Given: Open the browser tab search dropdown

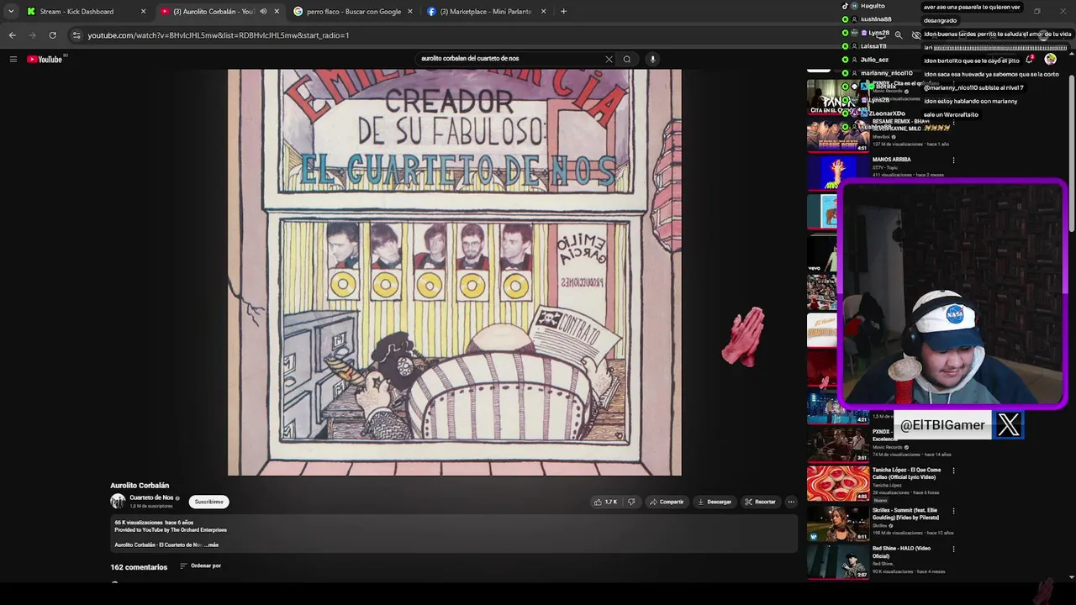Looking at the screenshot, I should (10, 11).
